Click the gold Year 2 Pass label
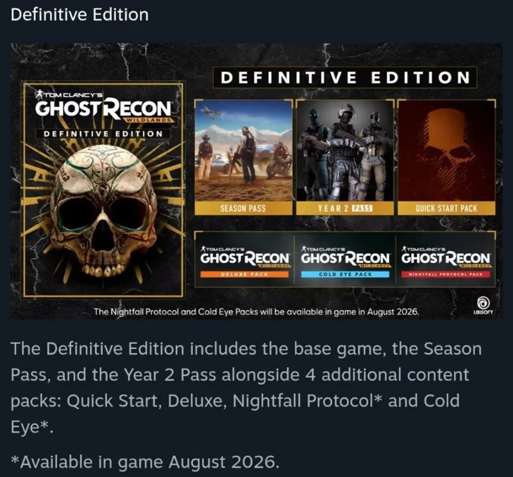The image size is (513, 477). [x=345, y=208]
